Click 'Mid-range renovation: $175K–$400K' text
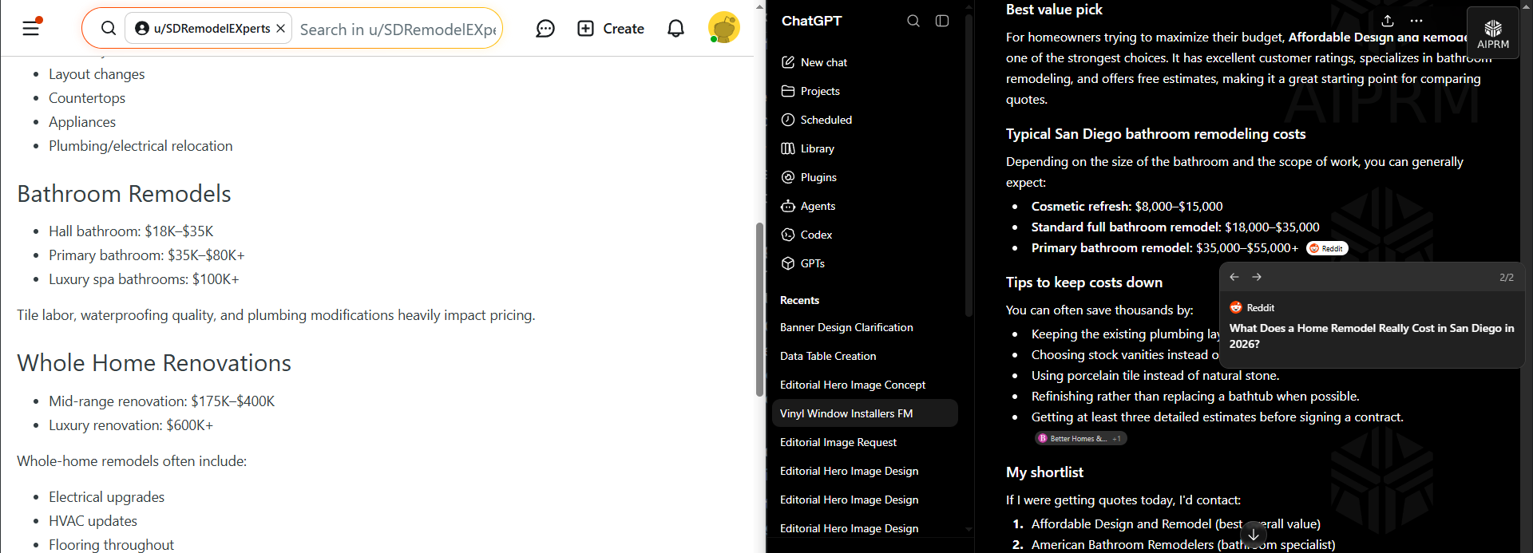 coord(161,401)
